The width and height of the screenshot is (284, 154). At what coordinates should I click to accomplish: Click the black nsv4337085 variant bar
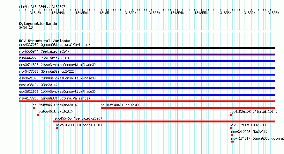(x=147, y=48)
